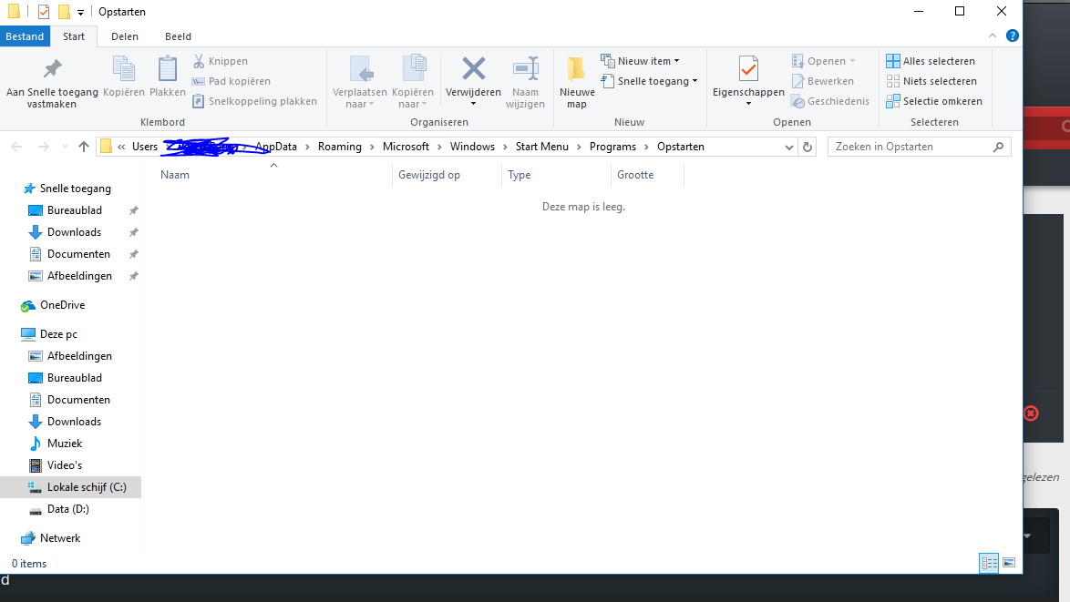Switch to large icons view button
This screenshot has height=602, width=1070.
[1009, 563]
